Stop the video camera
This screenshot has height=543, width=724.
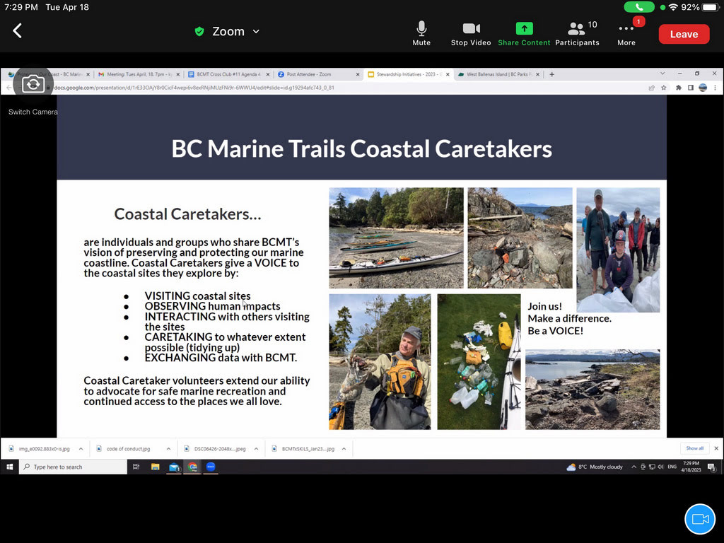(x=471, y=33)
